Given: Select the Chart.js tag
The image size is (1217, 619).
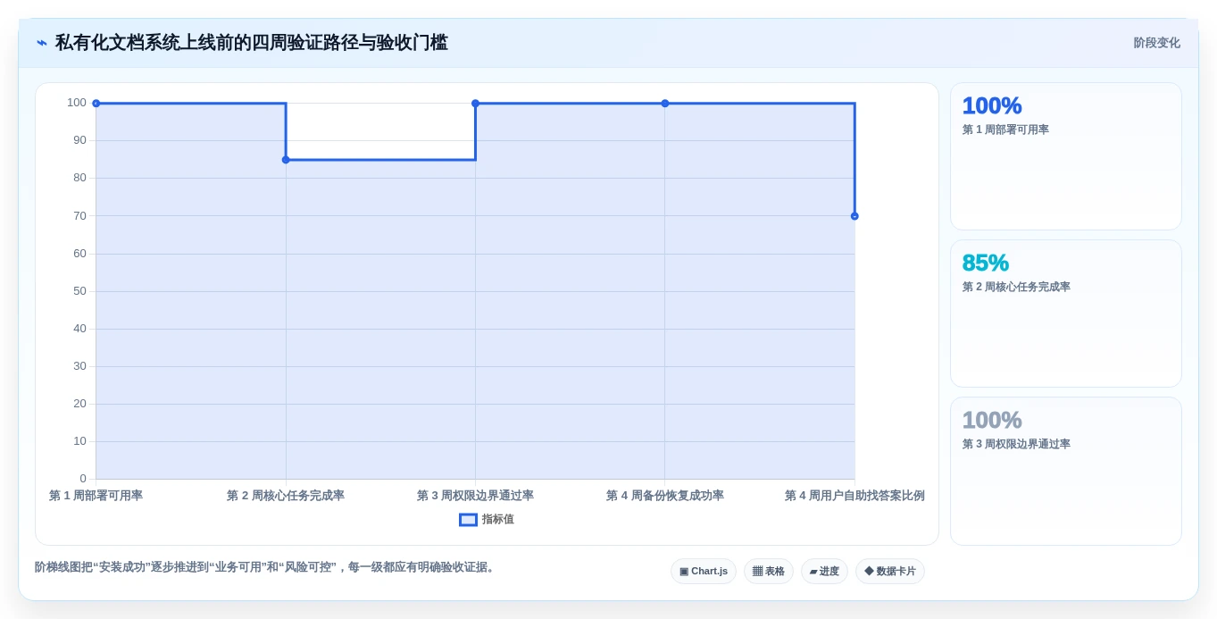Looking at the screenshot, I should coord(704,572).
